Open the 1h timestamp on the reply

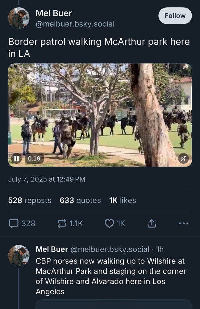point(160,249)
